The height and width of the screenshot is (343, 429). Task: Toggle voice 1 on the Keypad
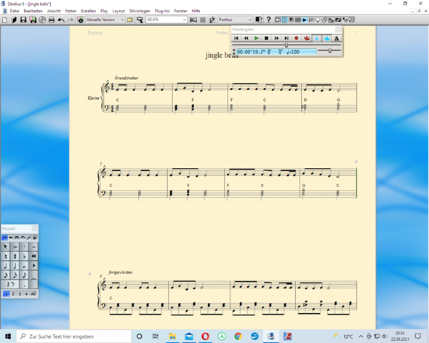[7, 294]
